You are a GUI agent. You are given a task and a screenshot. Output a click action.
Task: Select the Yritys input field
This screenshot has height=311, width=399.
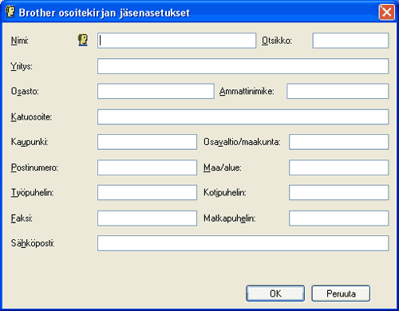coord(243,66)
